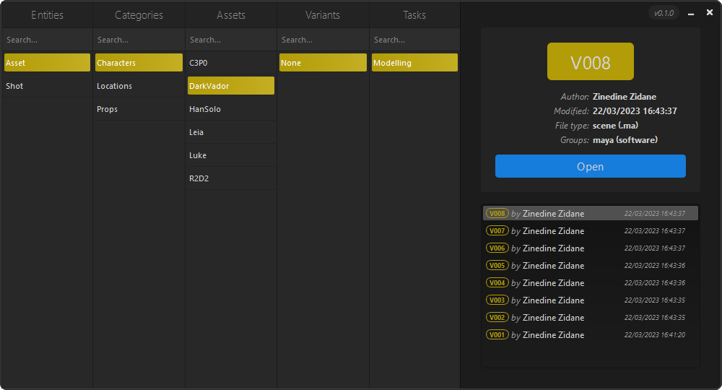Select the R2D2 asset

(x=230, y=178)
